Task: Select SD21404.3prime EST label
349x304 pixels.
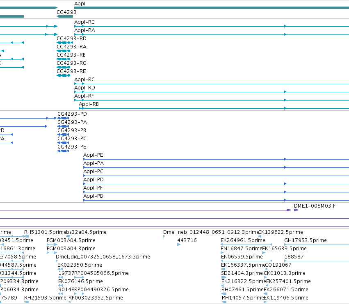Action: click(242, 273)
